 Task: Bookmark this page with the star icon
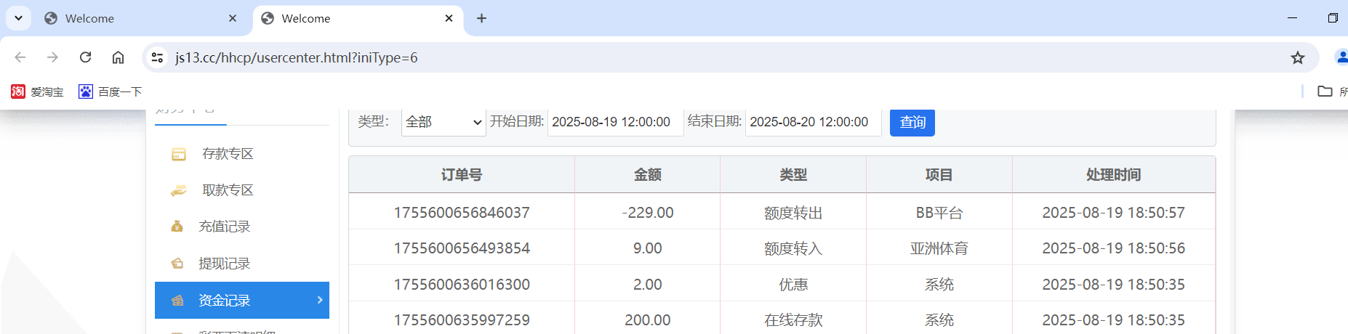pos(1298,58)
